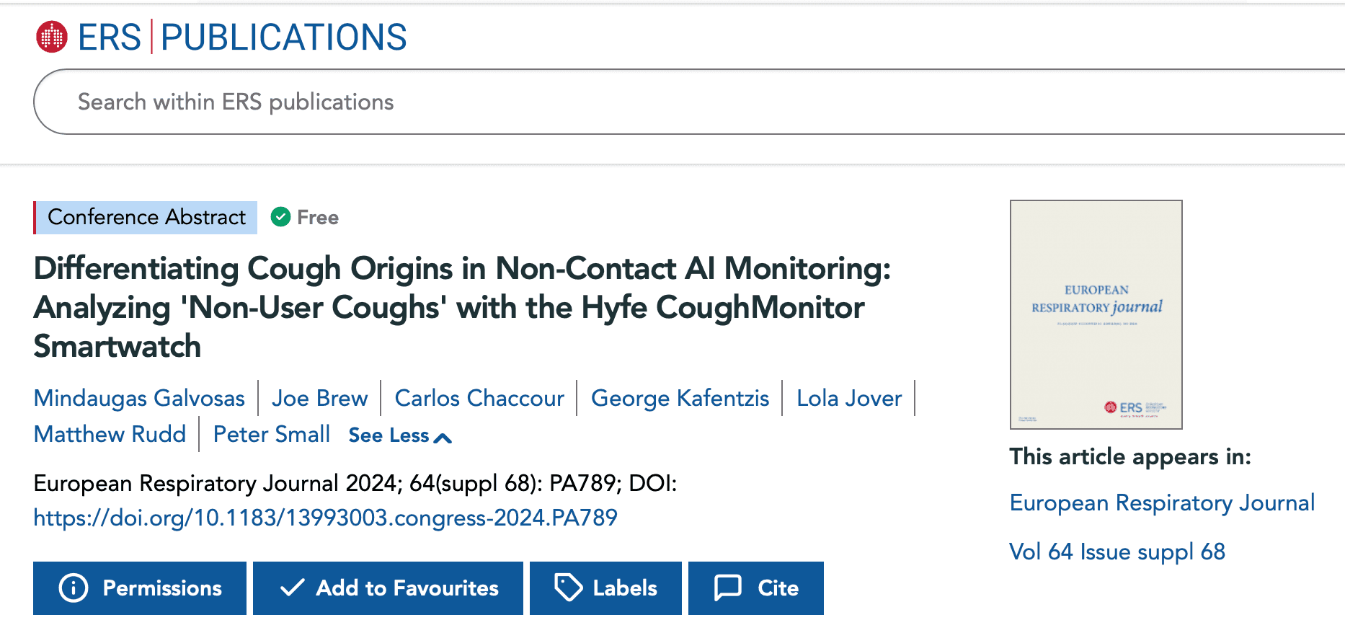The width and height of the screenshot is (1345, 620).
Task: Open European Respiratory Journal from sidebar
Action: (x=1161, y=502)
